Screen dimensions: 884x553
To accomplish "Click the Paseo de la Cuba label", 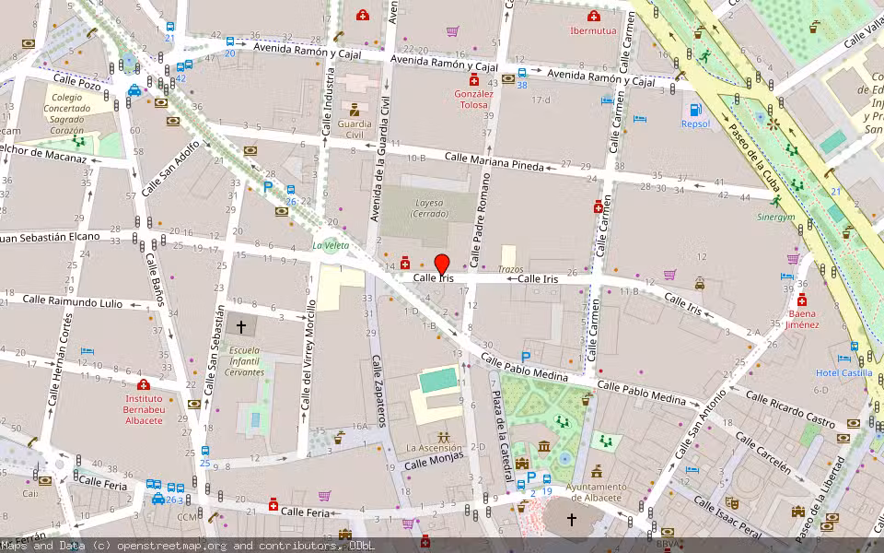I will tap(753, 157).
